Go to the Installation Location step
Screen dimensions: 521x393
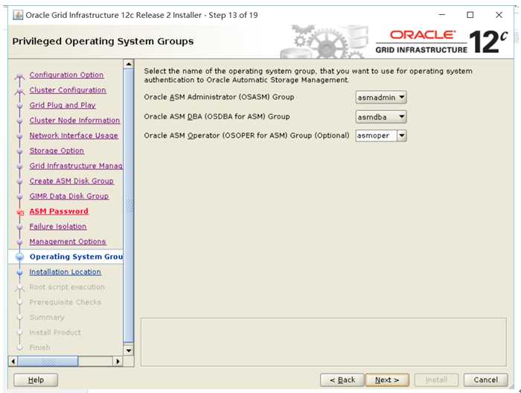click(x=65, y=272)
